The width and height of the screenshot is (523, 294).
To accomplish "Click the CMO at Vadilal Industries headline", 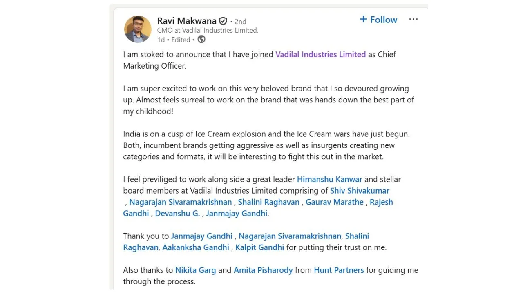I will [x=208, y=30].
